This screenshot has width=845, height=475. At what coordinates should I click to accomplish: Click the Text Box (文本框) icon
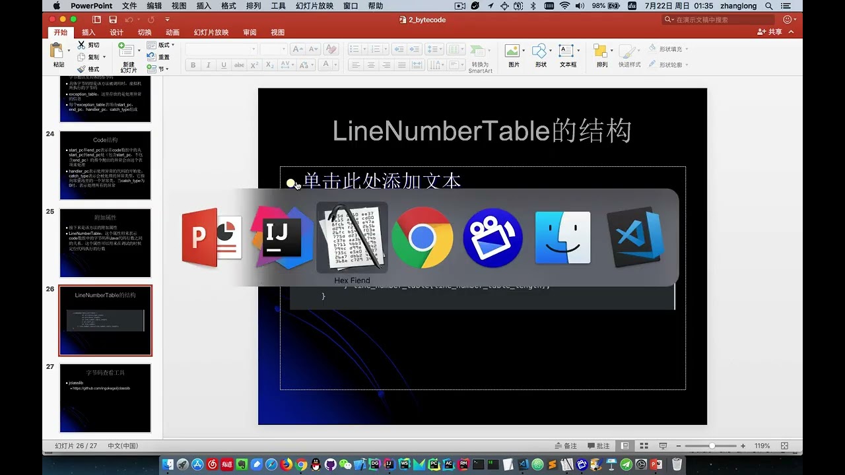pos(567,52)
